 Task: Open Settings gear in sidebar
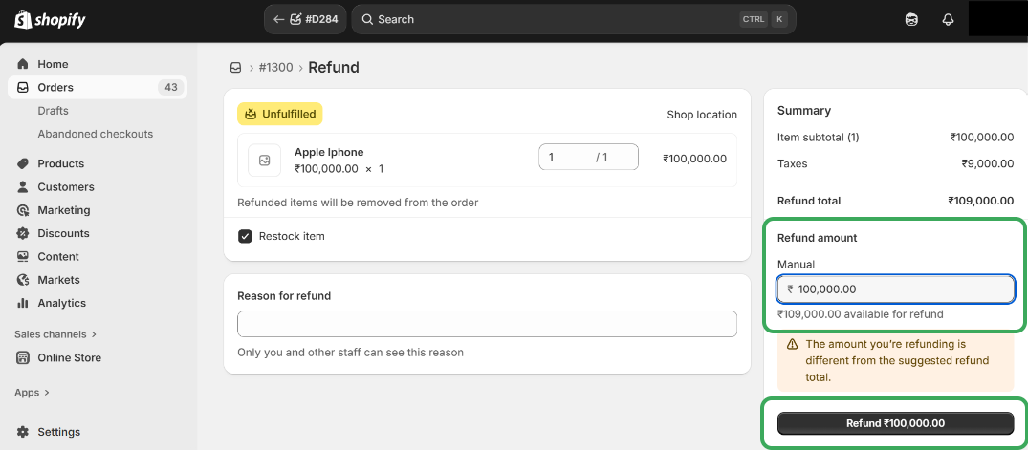pyautogui.click(x=23, y=432)
